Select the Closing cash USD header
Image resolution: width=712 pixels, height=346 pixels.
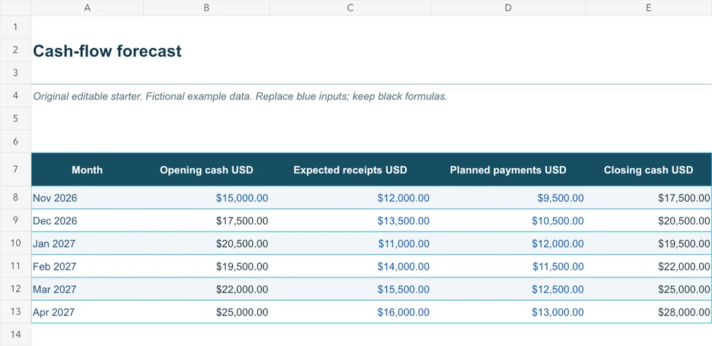click(x=649, y=170)
